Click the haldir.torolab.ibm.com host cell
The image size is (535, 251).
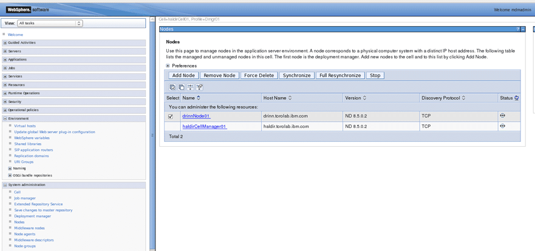286,126
